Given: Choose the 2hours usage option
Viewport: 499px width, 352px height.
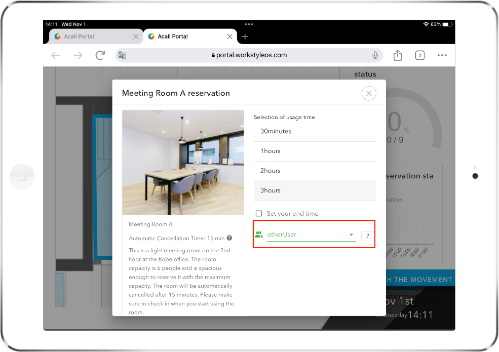Looking at the screenshot, I should click(315, 171).
